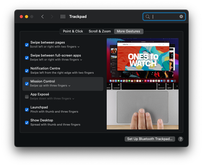
Task: Click the 'Swipe between pages' label
Action: [x=48, y=43]
